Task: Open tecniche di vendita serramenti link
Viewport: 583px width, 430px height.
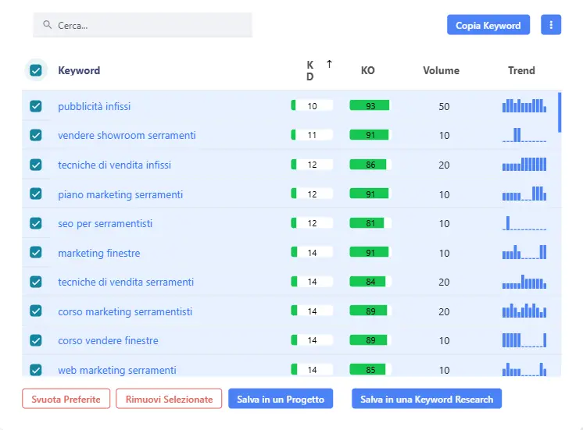Action: pos(126,283)
